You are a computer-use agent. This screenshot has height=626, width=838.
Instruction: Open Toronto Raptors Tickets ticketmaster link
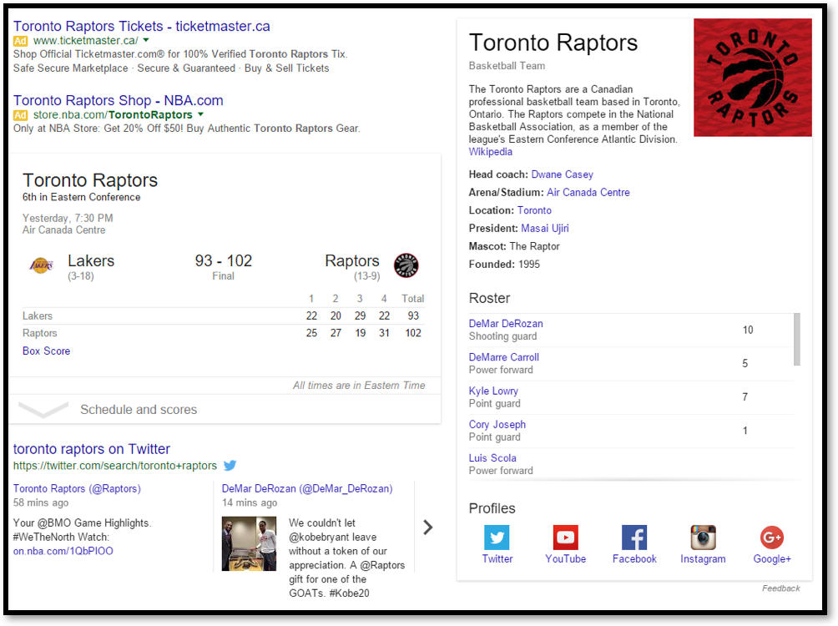point(142,26)
